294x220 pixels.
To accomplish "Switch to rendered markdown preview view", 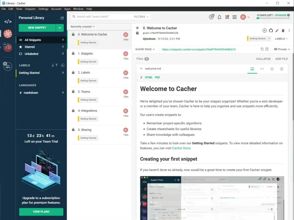I will click(x=252, y=69).
